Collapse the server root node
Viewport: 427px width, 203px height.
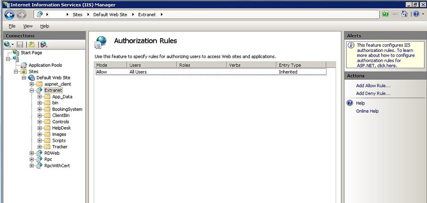8,59
